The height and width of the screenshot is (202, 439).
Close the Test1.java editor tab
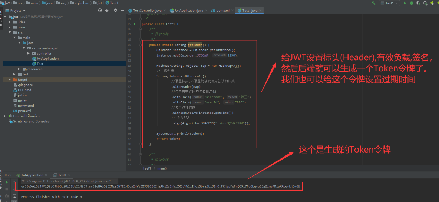click(x=261, y=11)
